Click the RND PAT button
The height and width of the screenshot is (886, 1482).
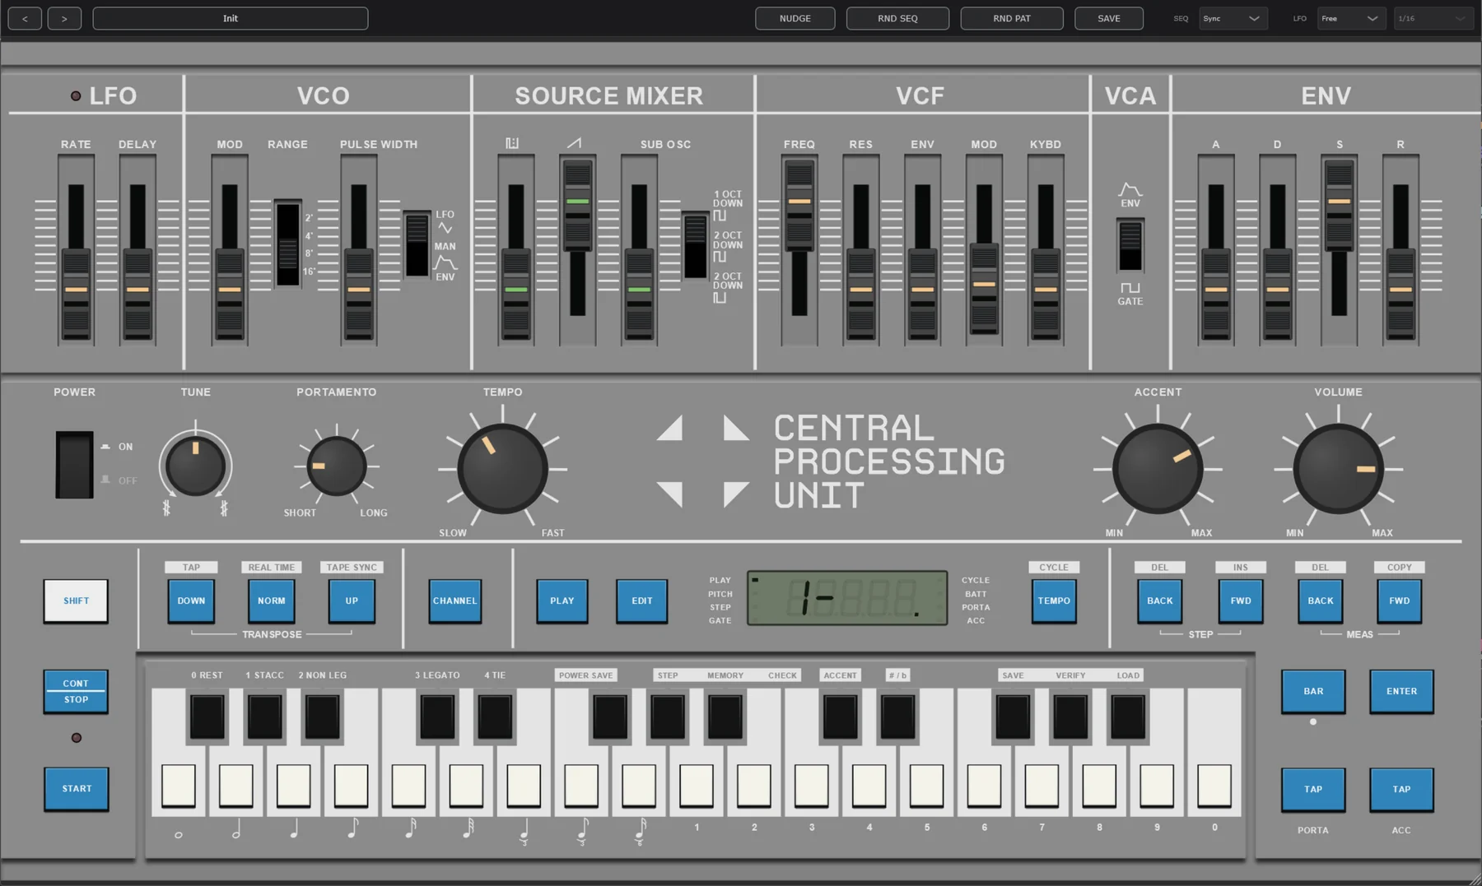[1012, 18]
